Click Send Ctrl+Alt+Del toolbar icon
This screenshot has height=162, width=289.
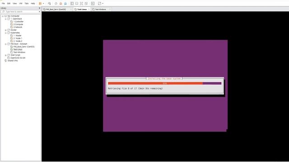coord(49,4)
